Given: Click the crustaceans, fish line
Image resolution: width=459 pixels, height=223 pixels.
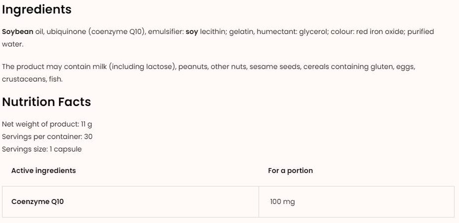Looking at the screenshot, I should [x=32, y=79].
